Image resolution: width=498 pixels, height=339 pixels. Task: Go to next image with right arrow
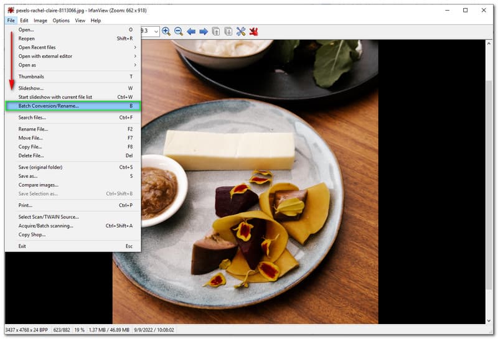pyautogui.click(x=203, y=31)
